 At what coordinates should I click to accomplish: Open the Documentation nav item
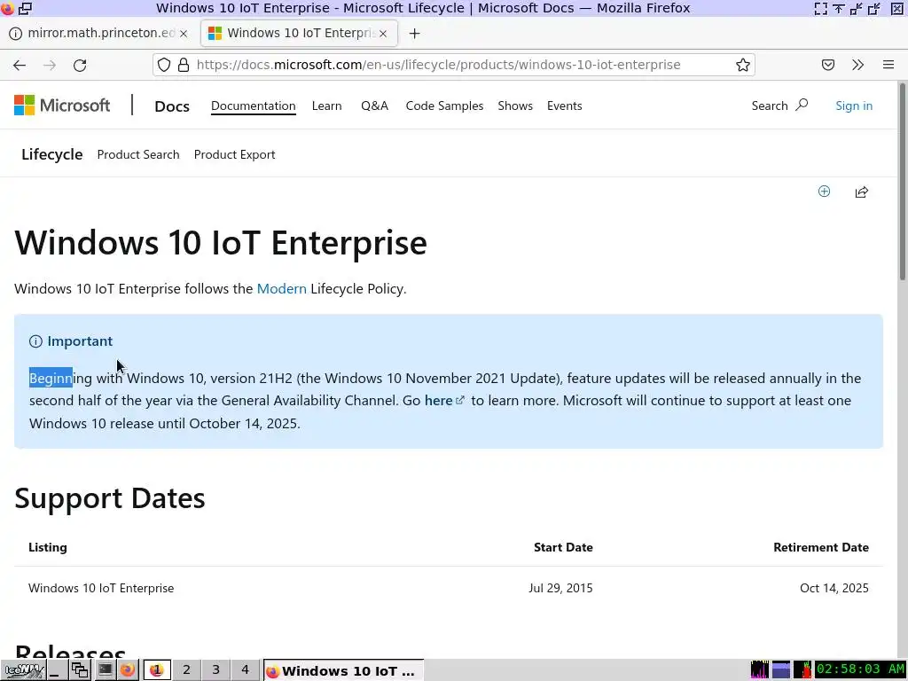253,106
